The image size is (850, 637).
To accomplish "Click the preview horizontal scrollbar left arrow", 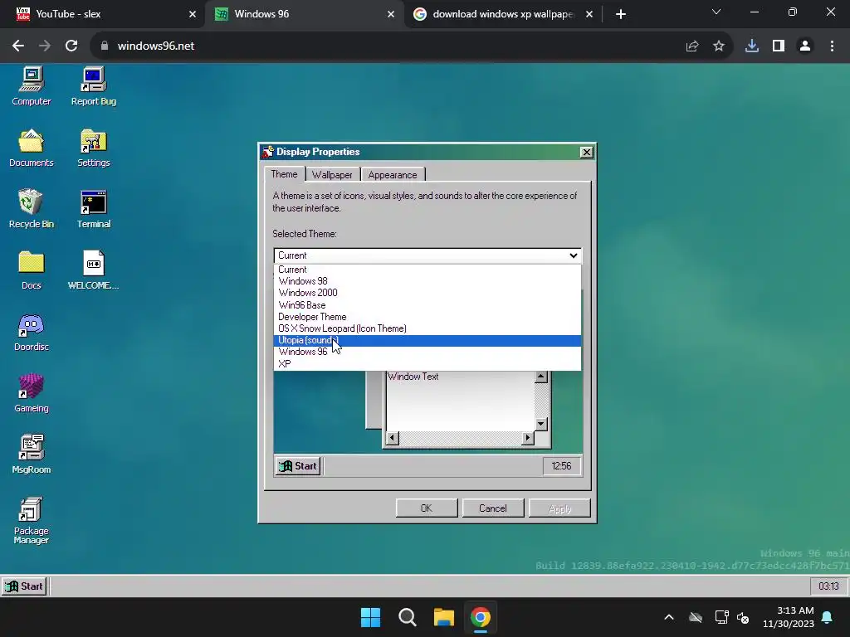I will tap(393, 438).
